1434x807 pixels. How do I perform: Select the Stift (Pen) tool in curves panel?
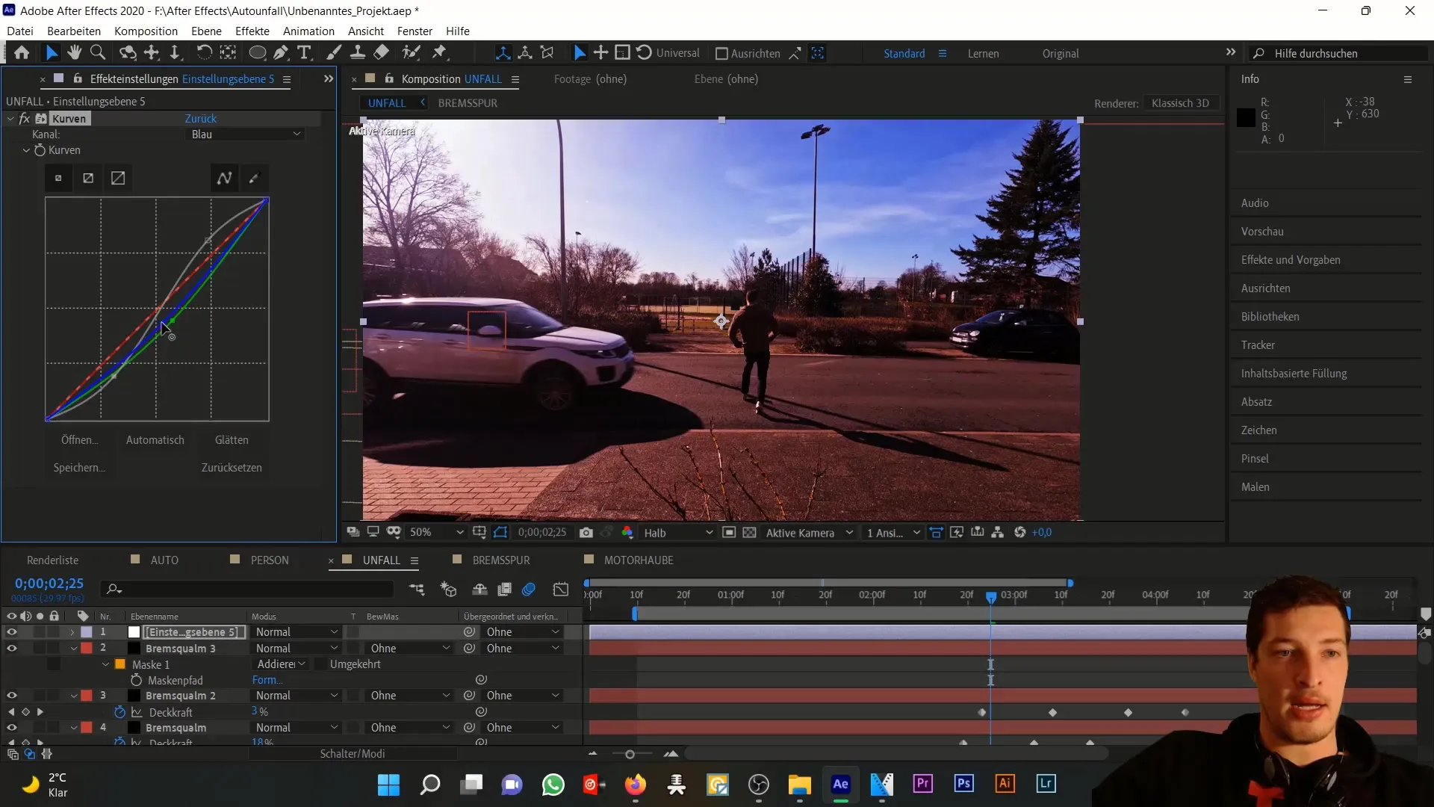253,179
